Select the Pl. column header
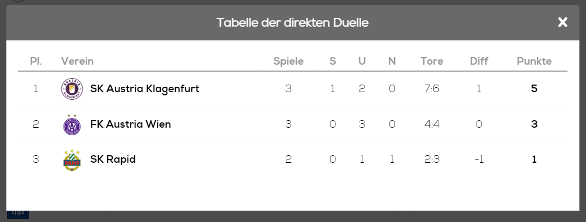Viewport: 586px width, 222px height. (x=36, y=61)
